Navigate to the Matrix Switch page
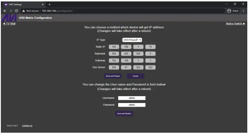The image size is (249, 135). 236,23
